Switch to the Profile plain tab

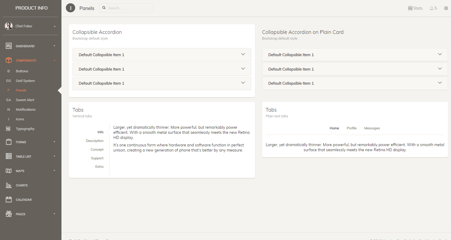pos(351,128)
